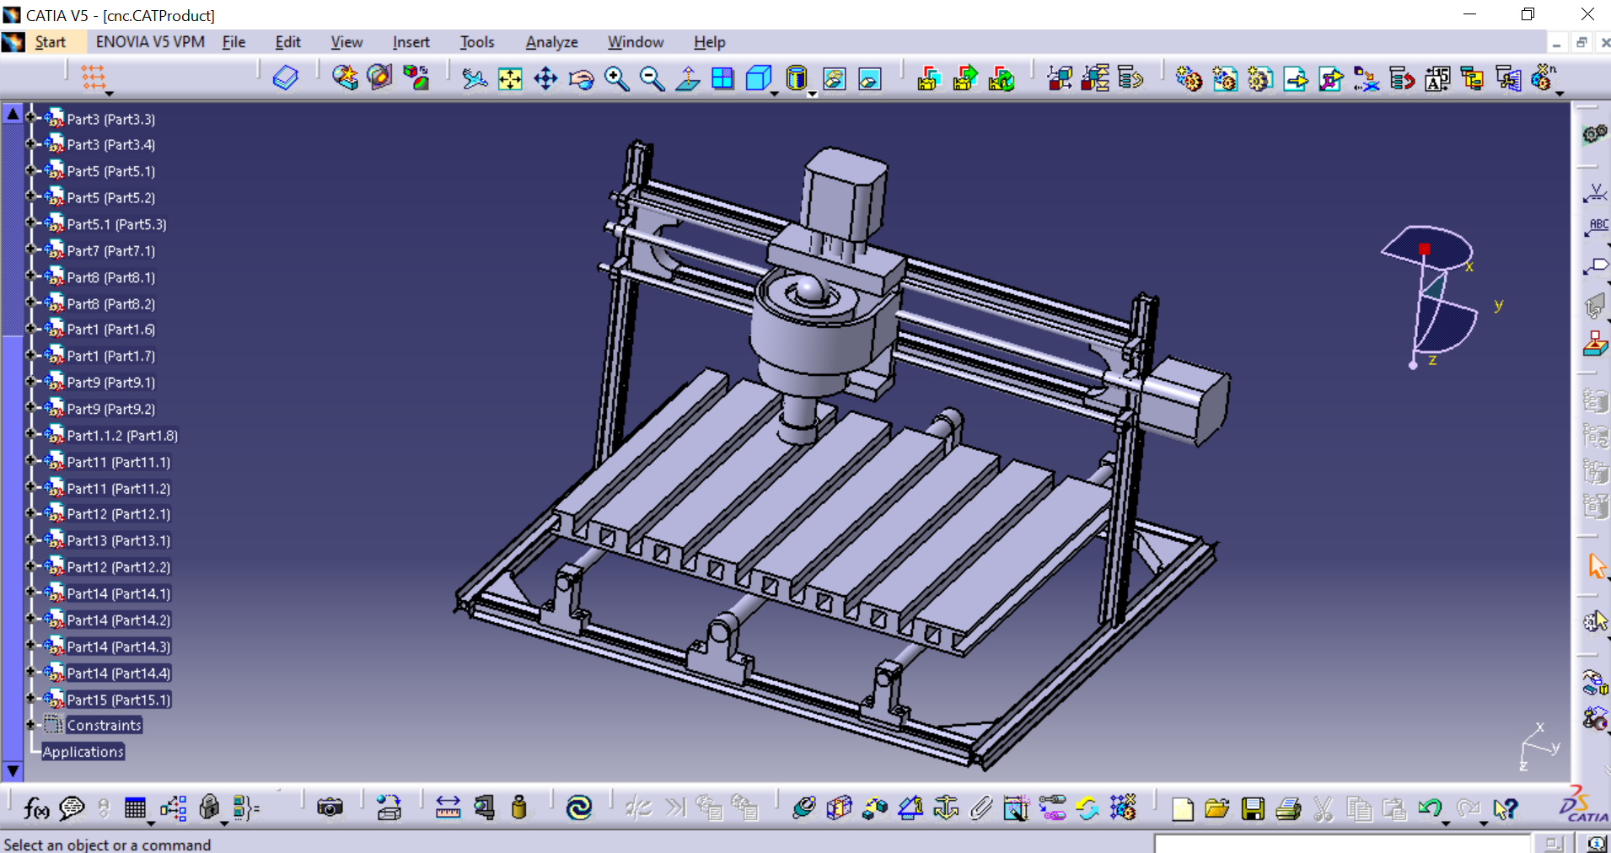
Task: Select the Measure Between tool
Action: 448,808
